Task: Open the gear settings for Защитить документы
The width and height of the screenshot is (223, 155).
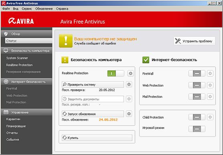Action: click(x=129, y=99)
